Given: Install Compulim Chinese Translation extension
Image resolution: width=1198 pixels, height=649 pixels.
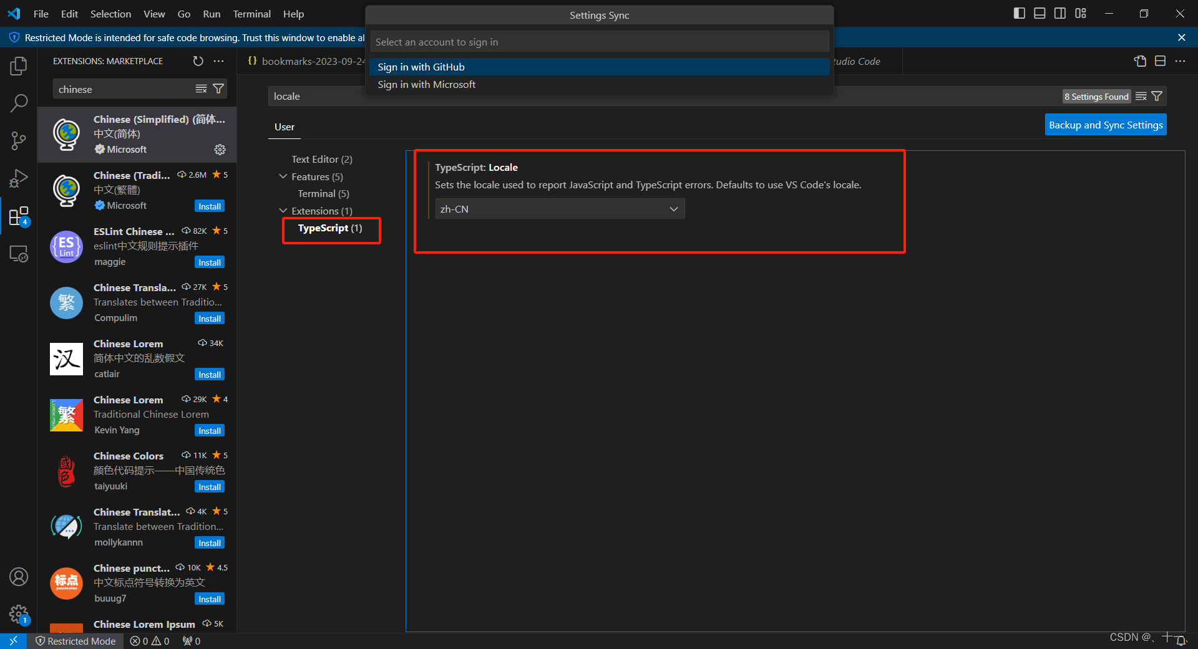Looking at the screenshot, I should [x=210, y=319].
